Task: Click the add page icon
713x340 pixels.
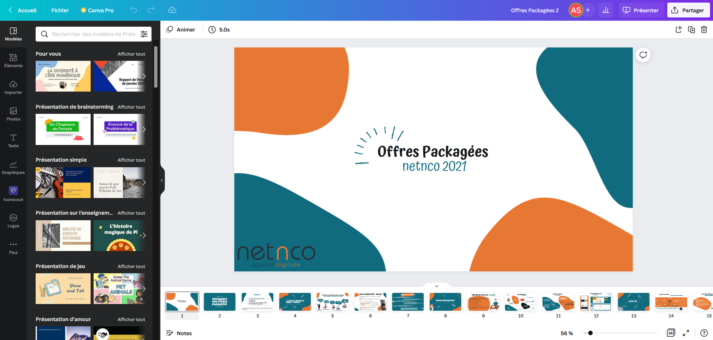Action: [x=678, y=30]
